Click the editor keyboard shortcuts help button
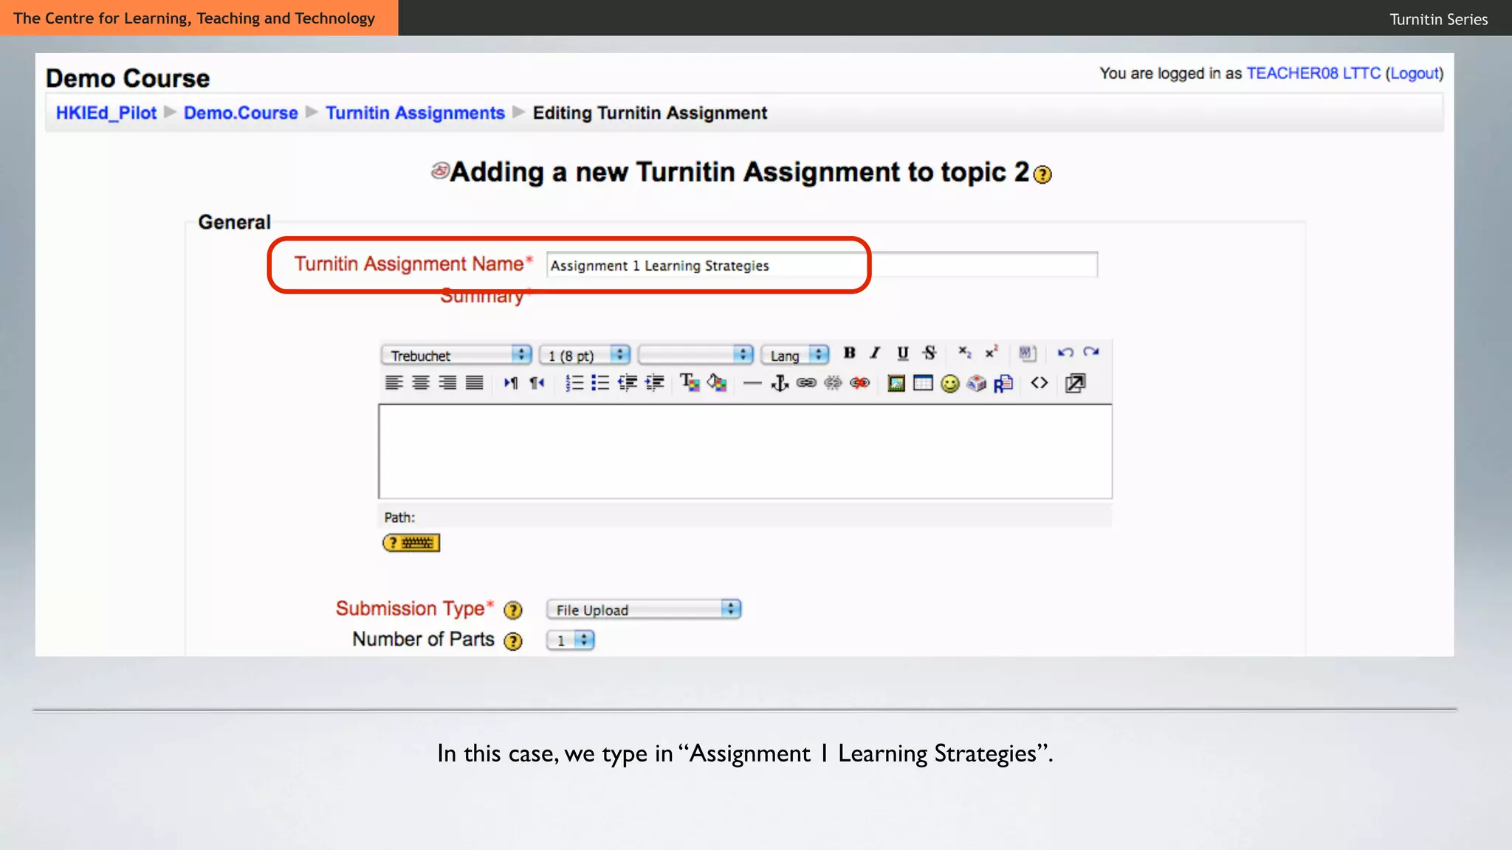 tap(411, 543)
